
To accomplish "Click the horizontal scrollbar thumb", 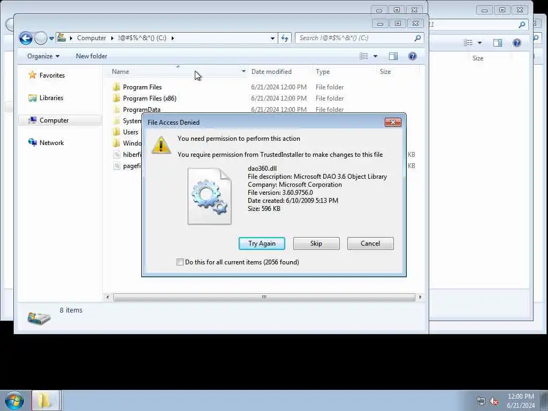I will click(264, 297).
